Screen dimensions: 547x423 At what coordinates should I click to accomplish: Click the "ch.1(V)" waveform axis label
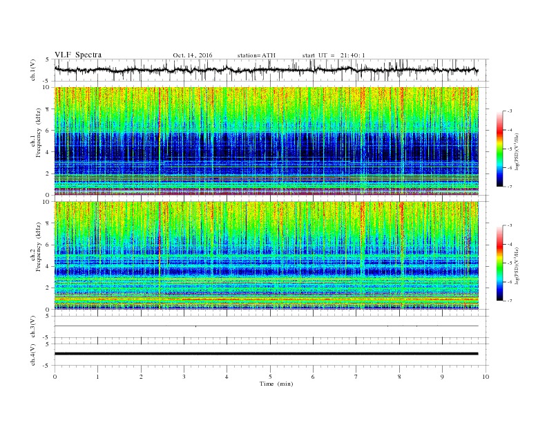33,70
